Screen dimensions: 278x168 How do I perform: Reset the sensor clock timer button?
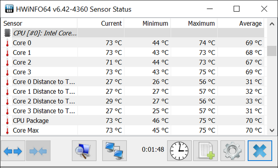click(179, 151)
